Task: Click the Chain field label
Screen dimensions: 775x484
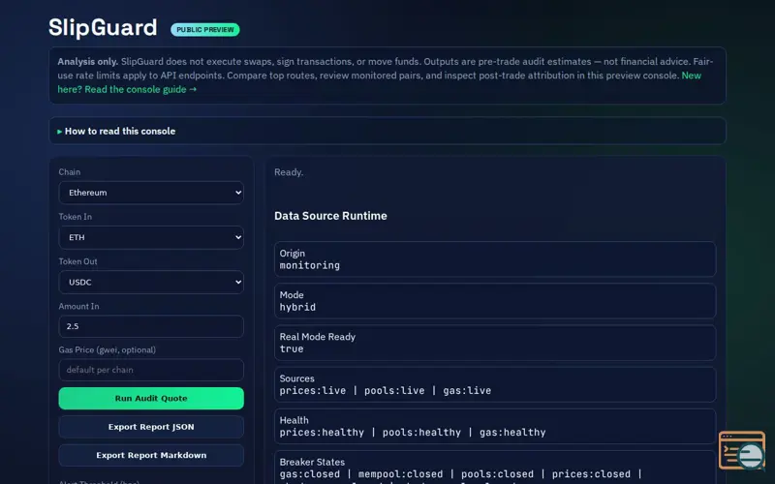Action: point(70,172)
